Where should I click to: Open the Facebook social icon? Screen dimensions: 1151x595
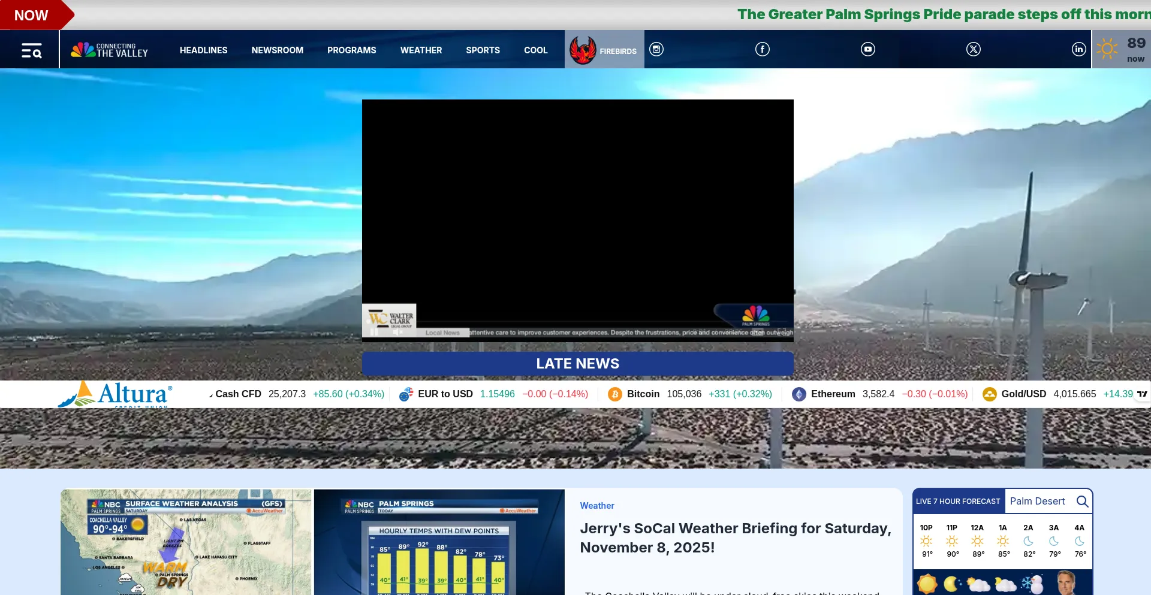pos(762,50)
